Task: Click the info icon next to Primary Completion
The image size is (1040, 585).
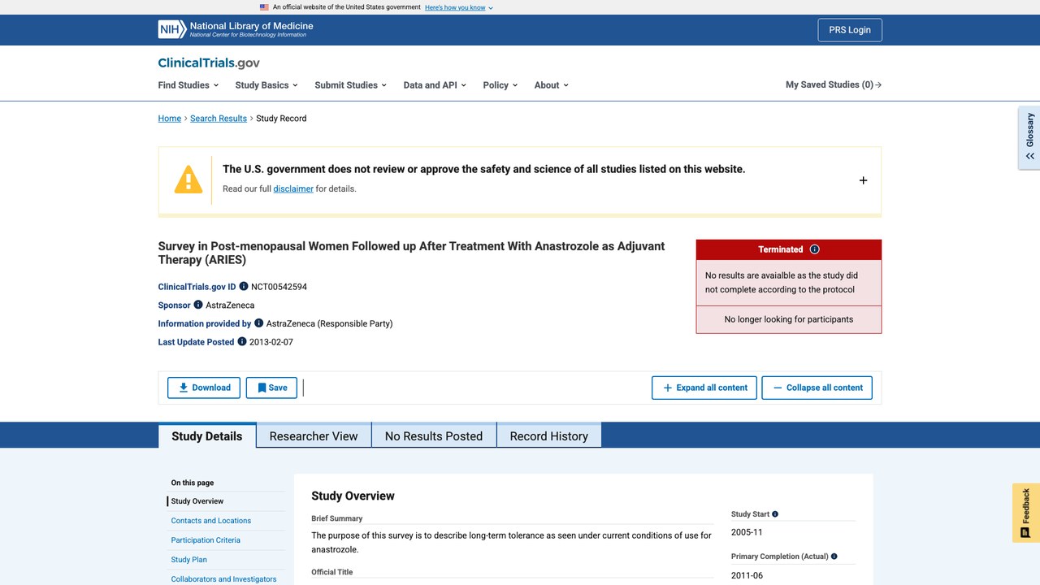Action: coord(834,557)
